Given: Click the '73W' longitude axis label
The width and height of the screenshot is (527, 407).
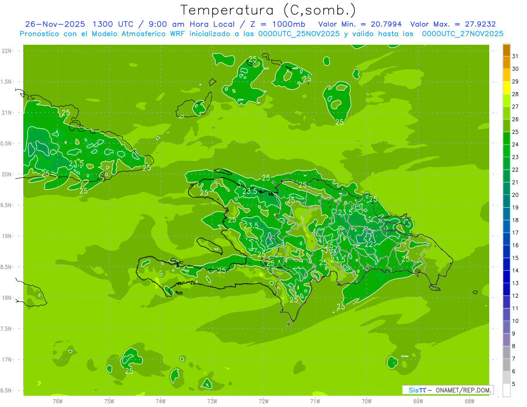Looking at the screenshot, I should pyautogui.click(x=212, y=401).
